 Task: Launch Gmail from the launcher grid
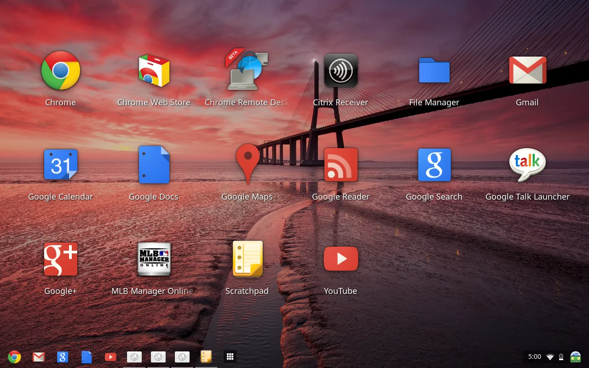click(x=527, y=70)
